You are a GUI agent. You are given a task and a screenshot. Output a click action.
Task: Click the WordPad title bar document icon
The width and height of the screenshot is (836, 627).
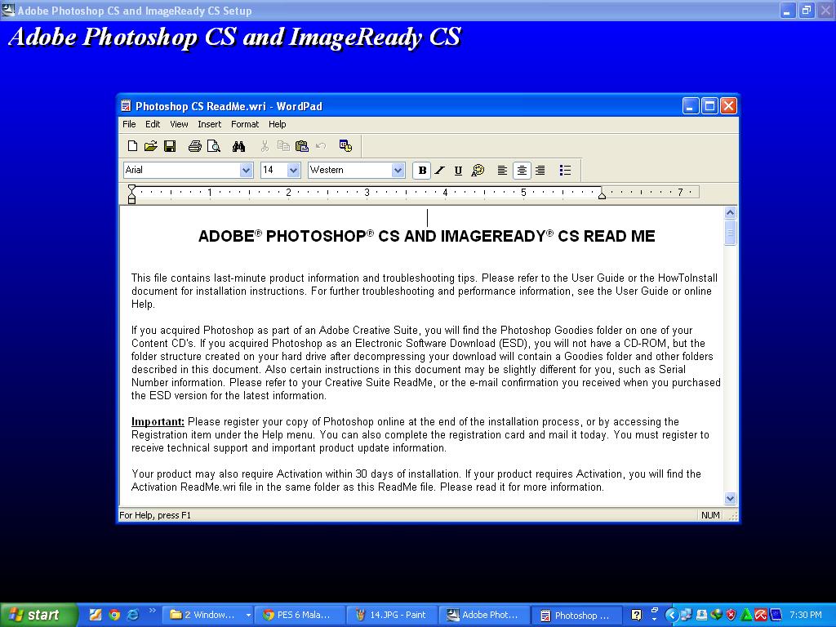point(126,106)
